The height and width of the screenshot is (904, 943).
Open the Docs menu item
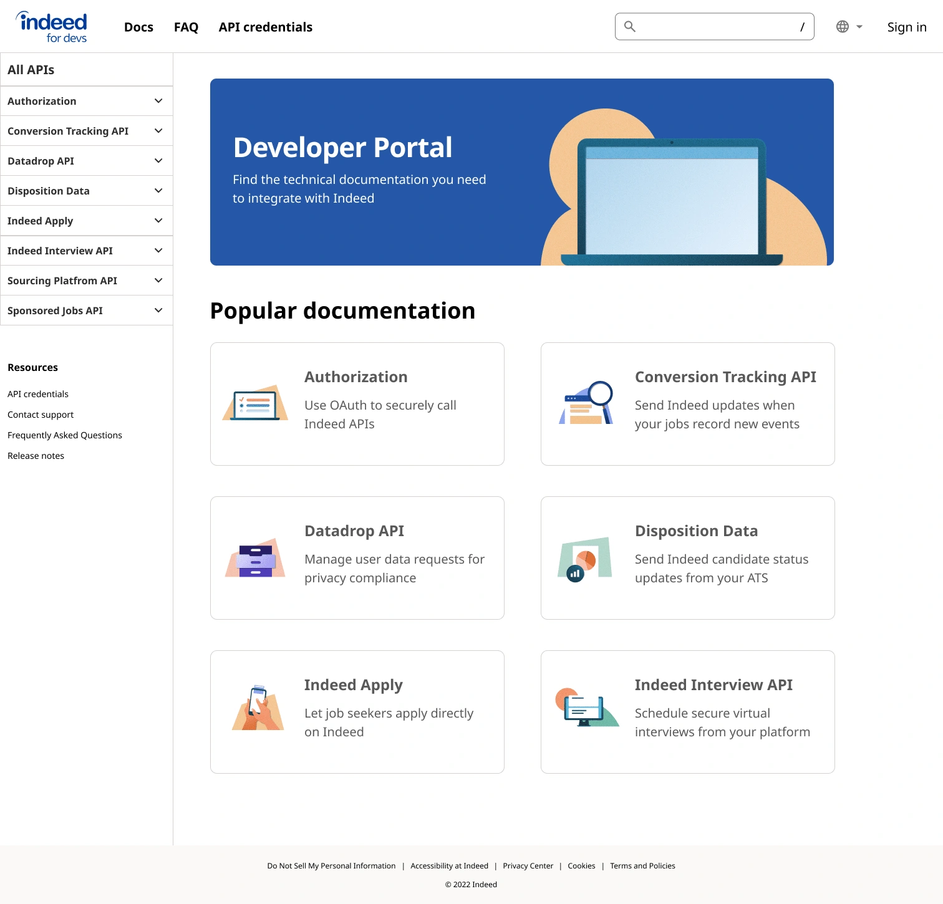[x=138, y=27]
